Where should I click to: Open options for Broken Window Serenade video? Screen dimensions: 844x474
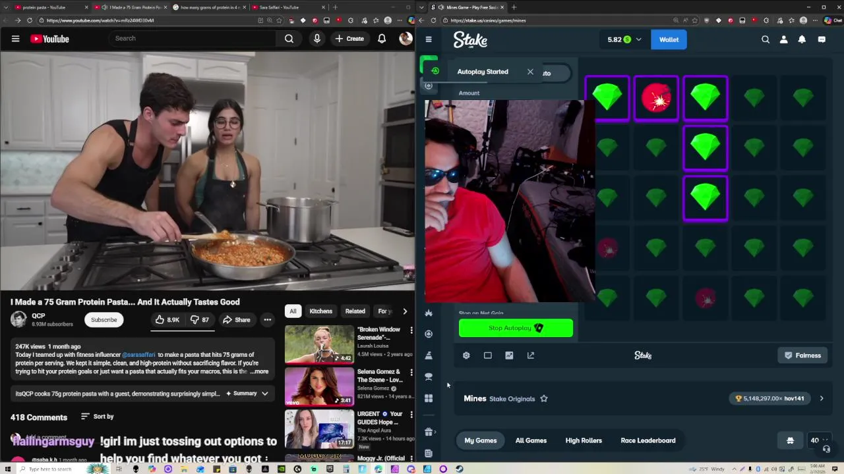click(411, 330)
